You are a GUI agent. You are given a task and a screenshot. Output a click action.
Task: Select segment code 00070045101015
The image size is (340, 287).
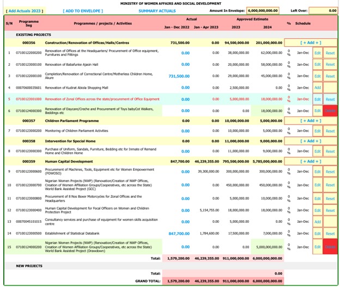click(29, 221)
